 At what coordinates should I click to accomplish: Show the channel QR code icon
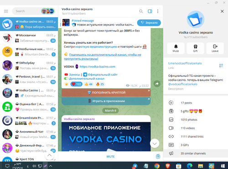(221, 65)
